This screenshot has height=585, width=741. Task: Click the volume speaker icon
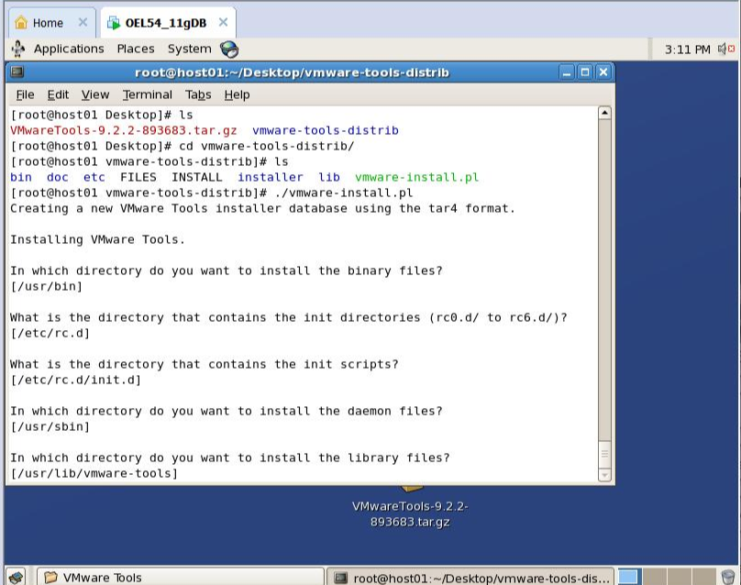722,49
